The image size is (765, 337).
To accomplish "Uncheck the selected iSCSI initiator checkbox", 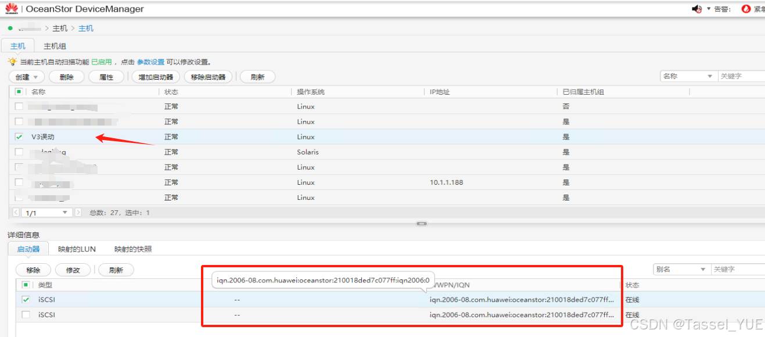I will (x=26, y=299).
